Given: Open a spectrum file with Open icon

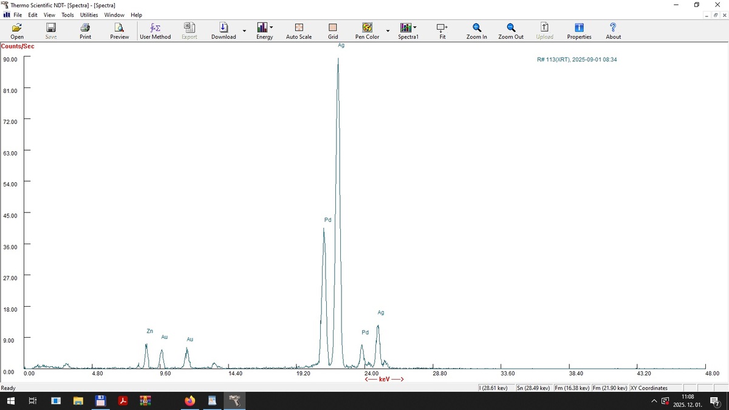Looking at the screenshot, I should 17,31.
